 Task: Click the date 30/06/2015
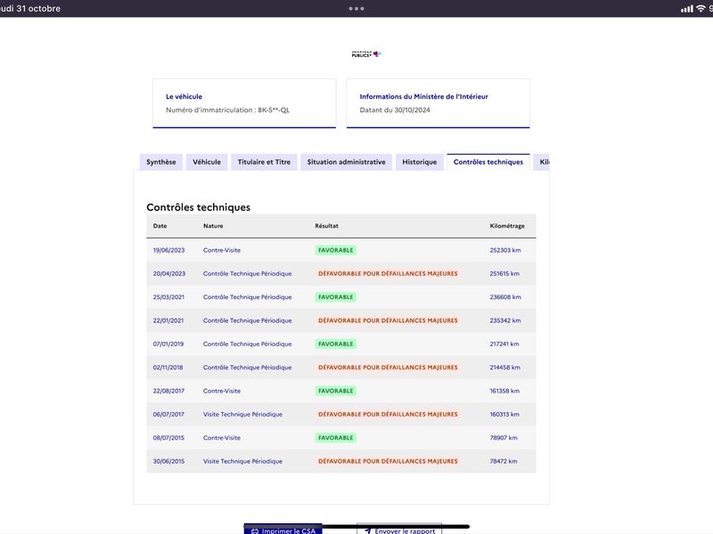(168, 461)
